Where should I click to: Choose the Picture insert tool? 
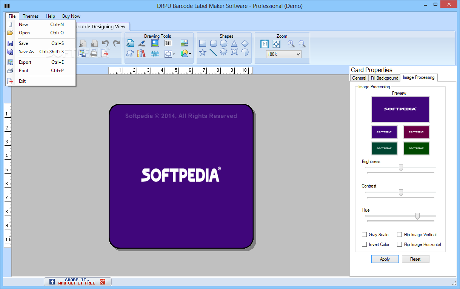pos(155,43)
